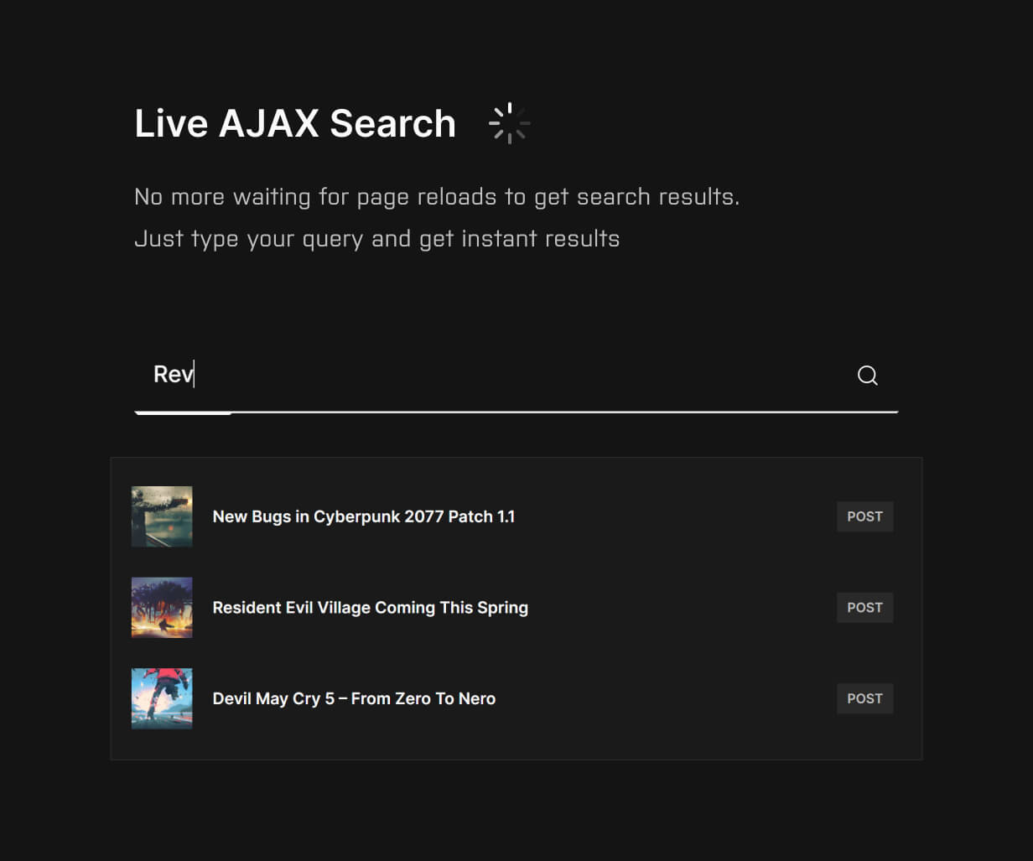Click empty space between the Resident Evil title and its POST badge

pyautogui.click(x=683, y=608)
